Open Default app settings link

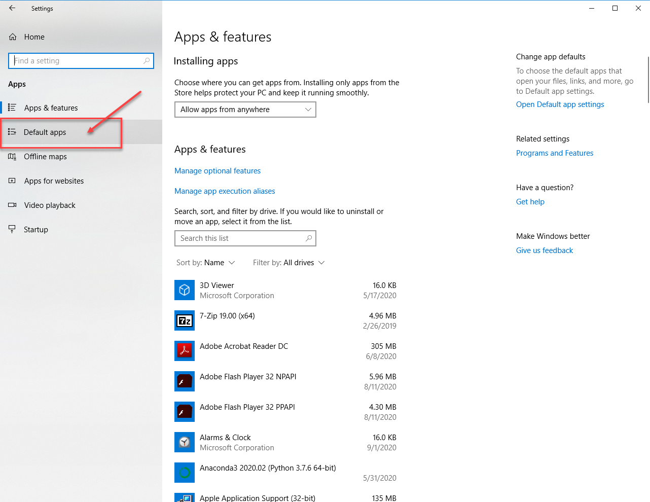560,104
